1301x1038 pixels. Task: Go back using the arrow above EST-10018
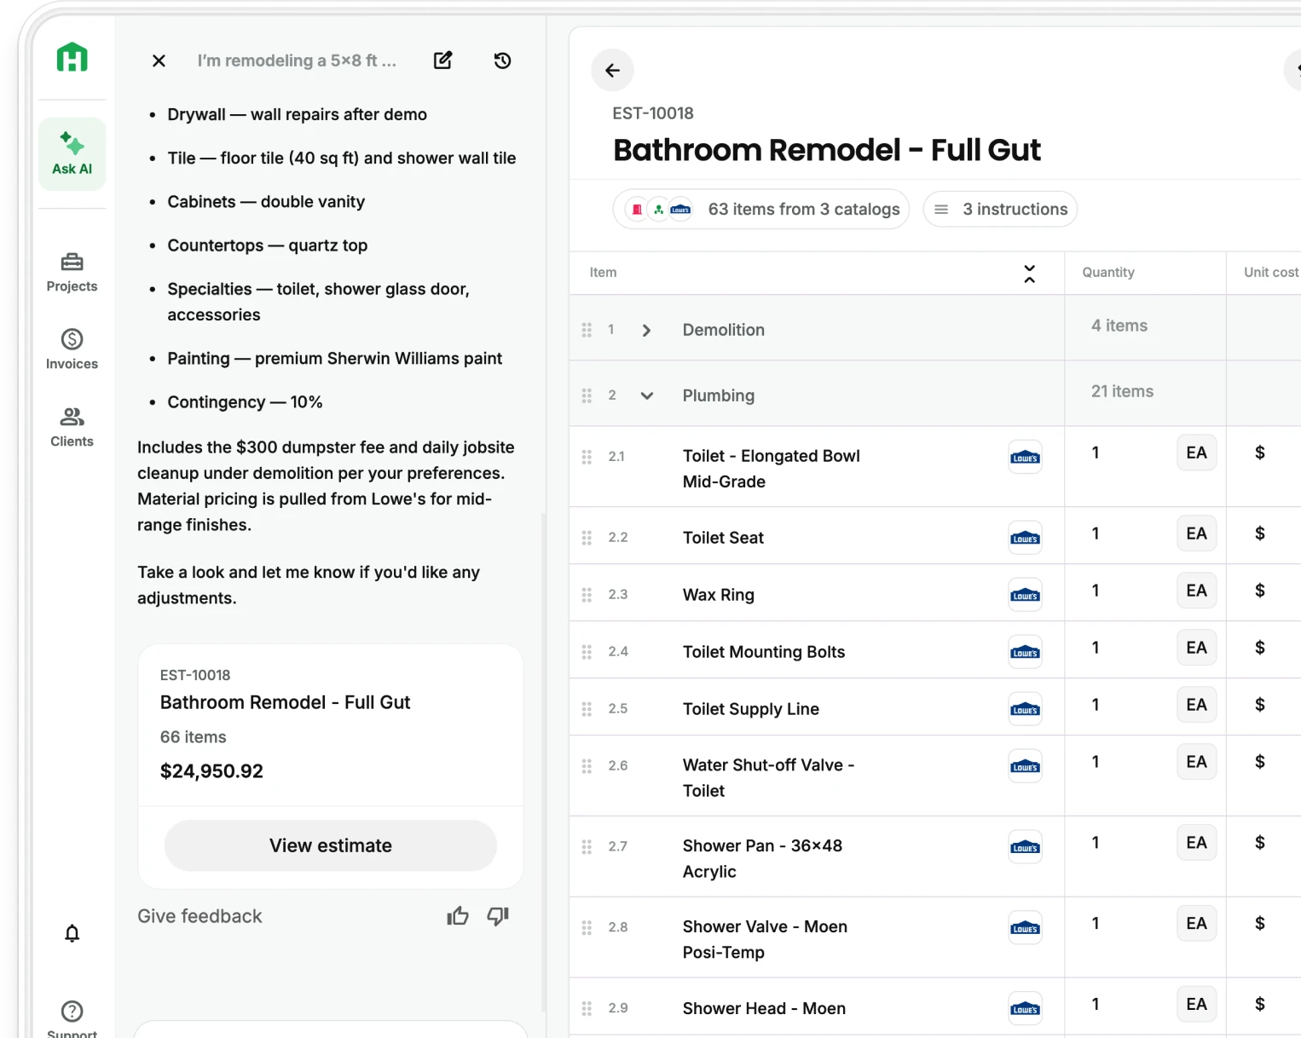pyautogui.click(x=612, y=70)
